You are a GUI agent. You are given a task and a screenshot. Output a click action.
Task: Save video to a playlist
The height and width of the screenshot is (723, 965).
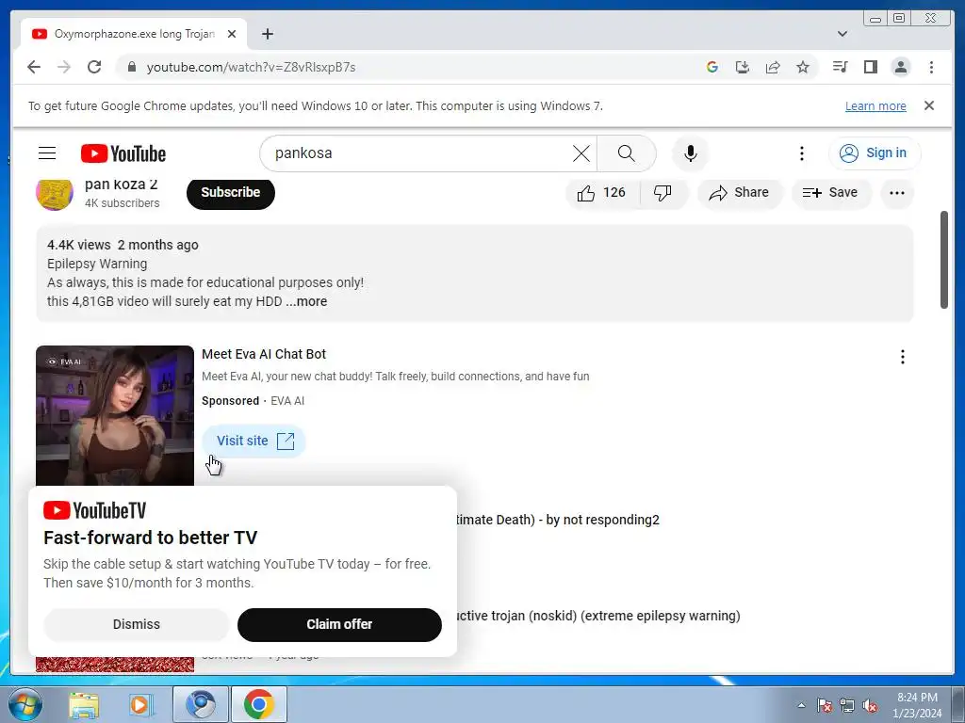coord(831,193)
